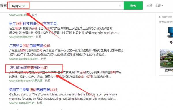Screen dimensions: 173x110
Task: Click the 园林 caption under sidebar image
Action: click(169, 70)
